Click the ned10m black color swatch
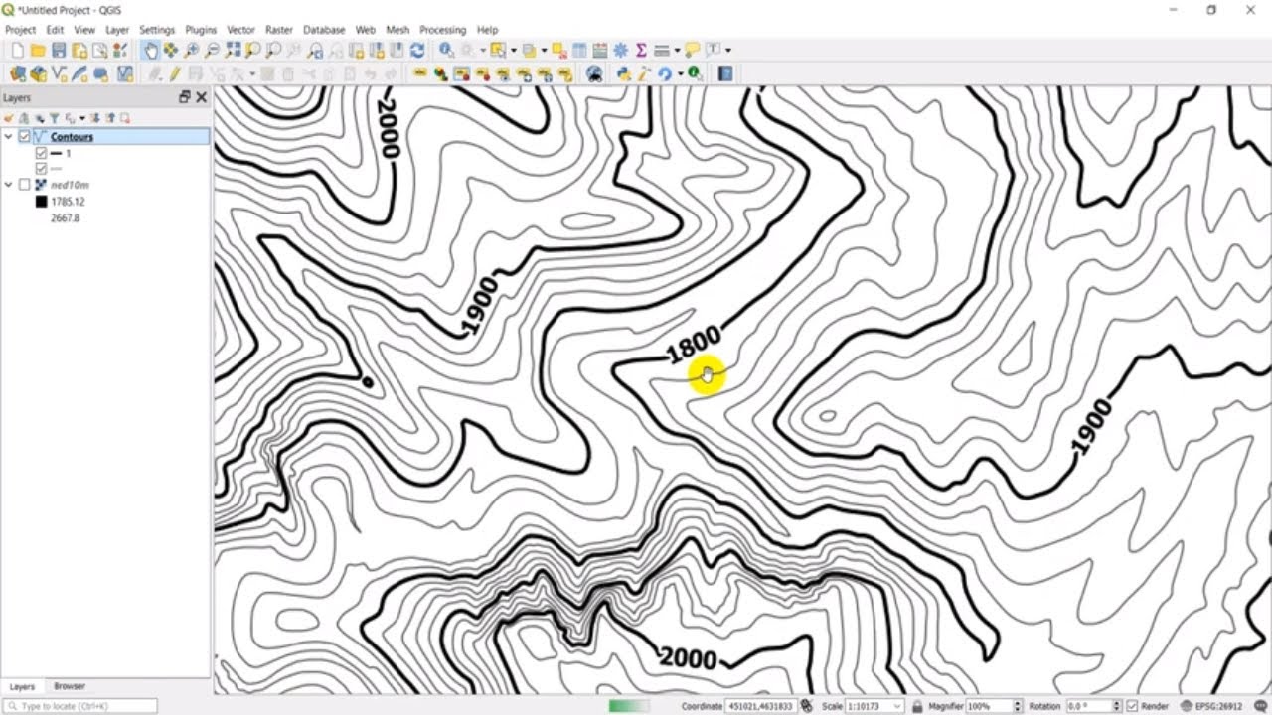 click(41, 202)
